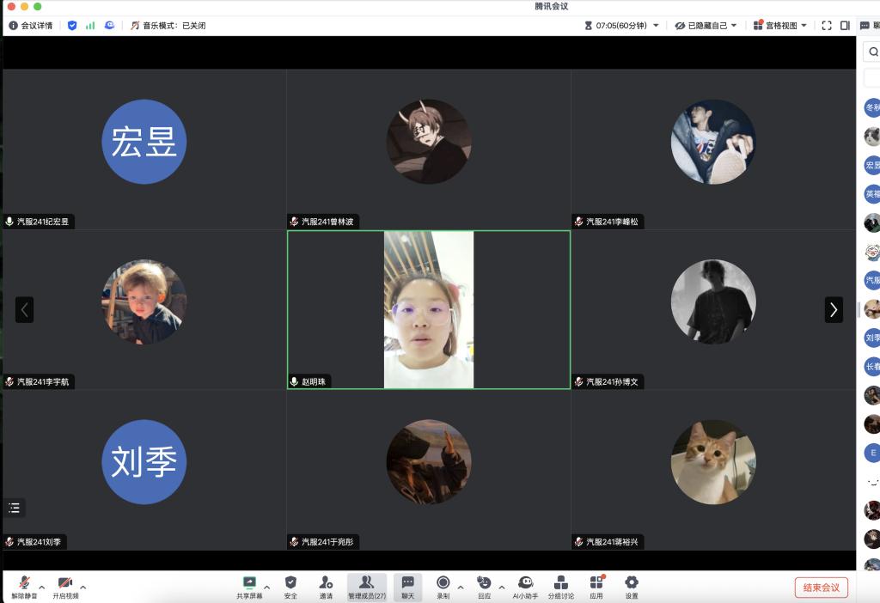880x603 pixels.
Task: Open the 管理成员(27) members panel
Action: coord(366,586)
